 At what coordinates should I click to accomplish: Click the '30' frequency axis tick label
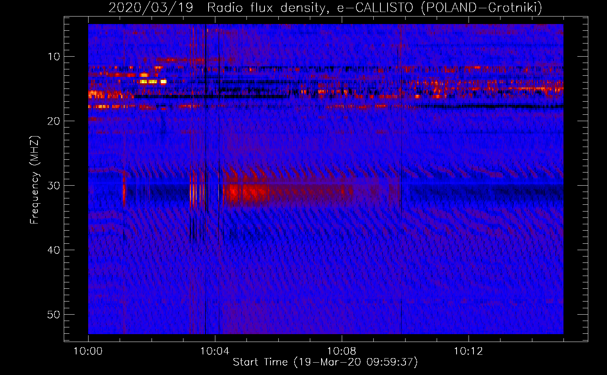[x=54, y=186]
